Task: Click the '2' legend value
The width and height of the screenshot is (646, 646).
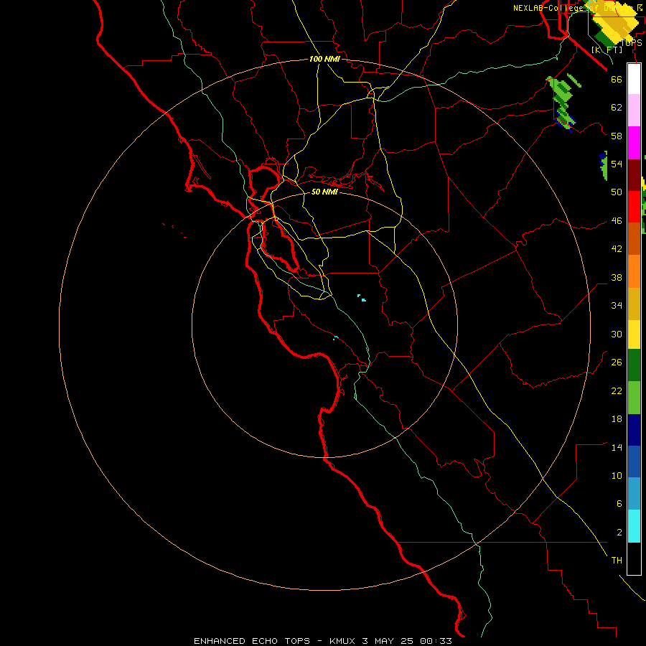Action: tap(619, 533)
